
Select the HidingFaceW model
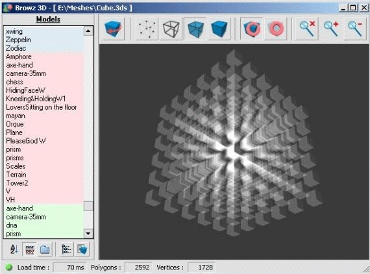tap(43, 90)
